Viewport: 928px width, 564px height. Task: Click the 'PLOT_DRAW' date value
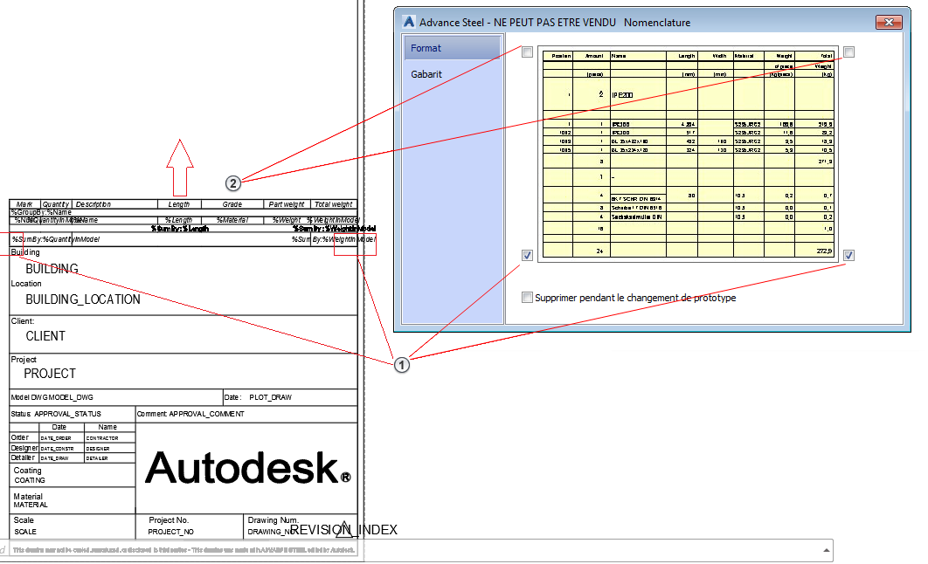pos(271,397)
